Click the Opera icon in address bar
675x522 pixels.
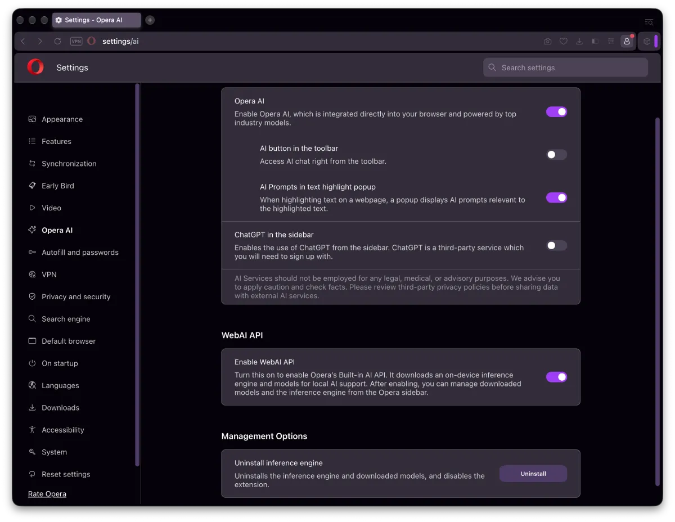click(x=92, y=41)
